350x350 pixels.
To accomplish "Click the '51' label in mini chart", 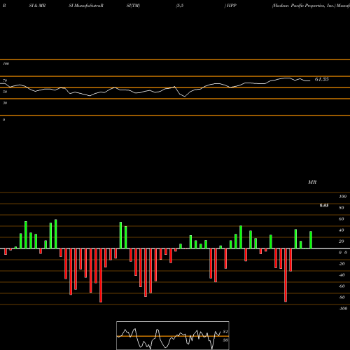I will click(x=225, y=332).
